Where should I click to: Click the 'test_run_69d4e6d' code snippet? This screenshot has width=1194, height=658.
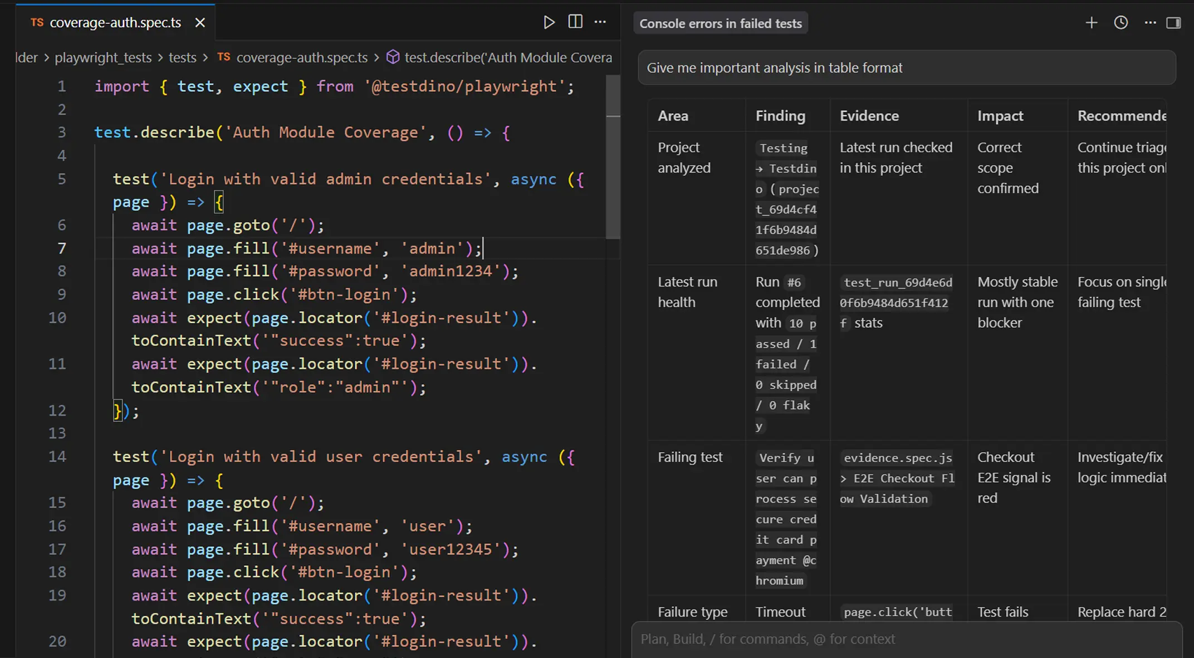[x=897, y=282]
